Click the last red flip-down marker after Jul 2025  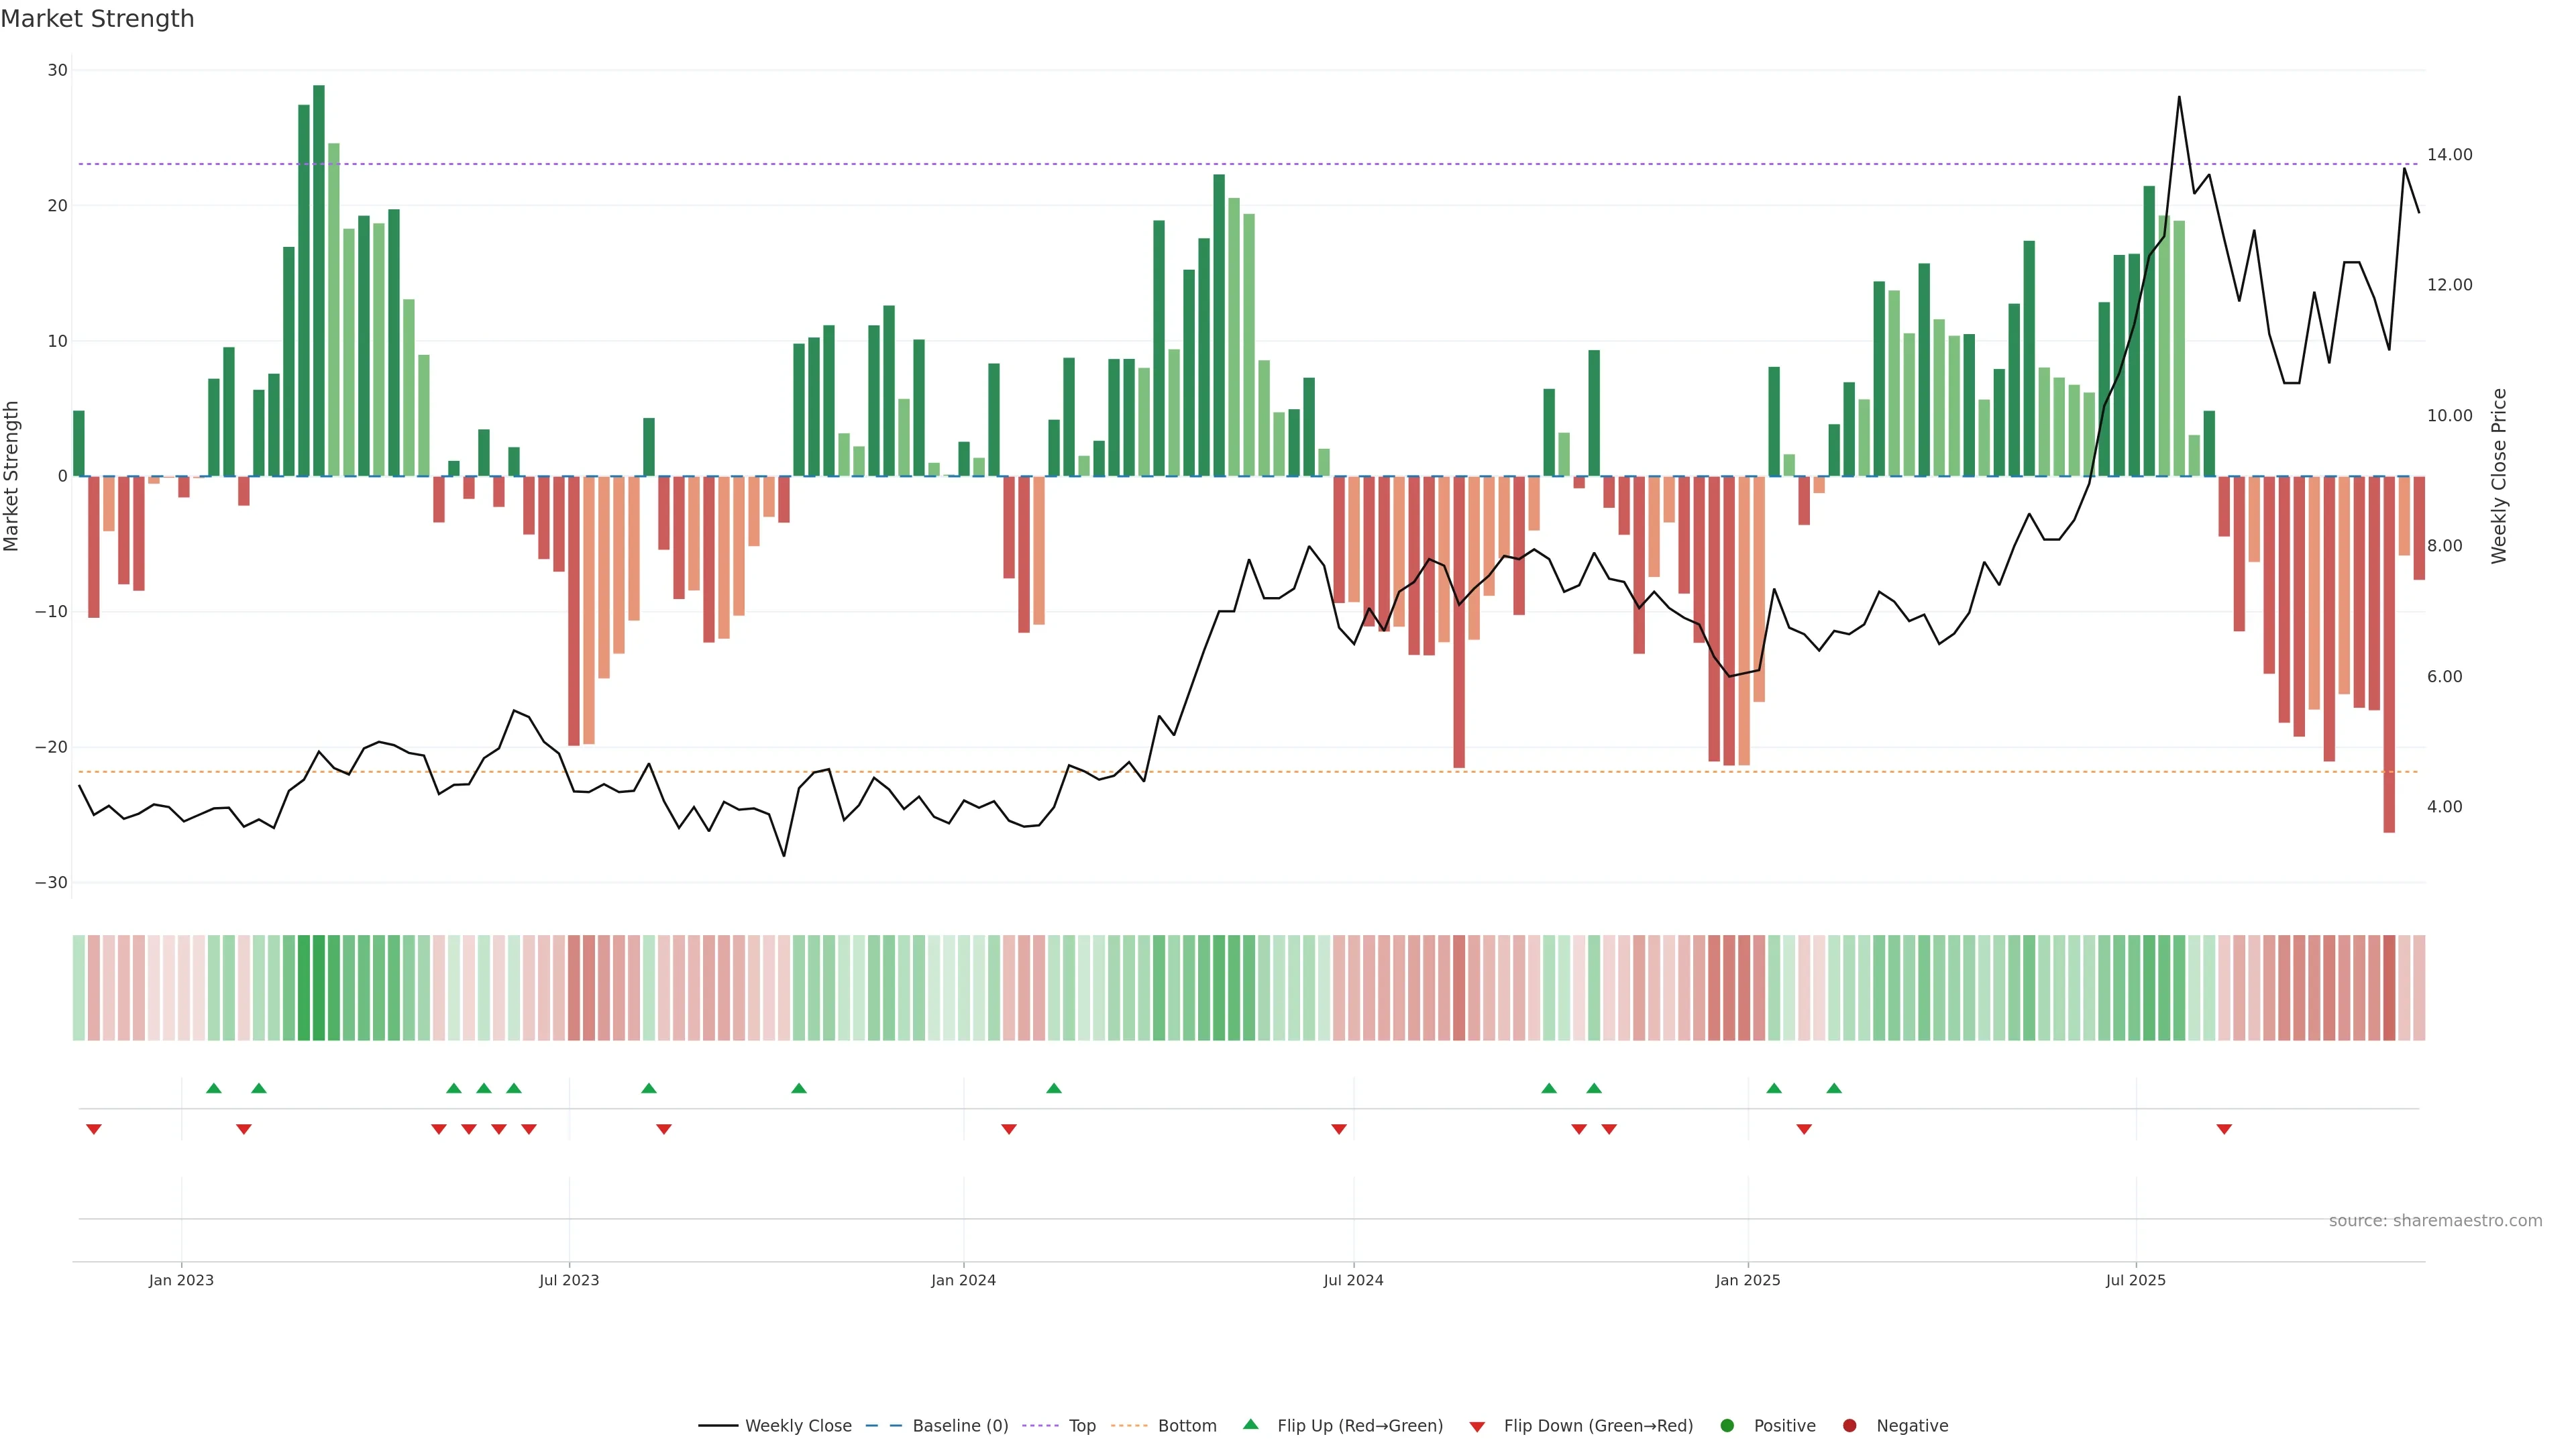[2224, 1129]
